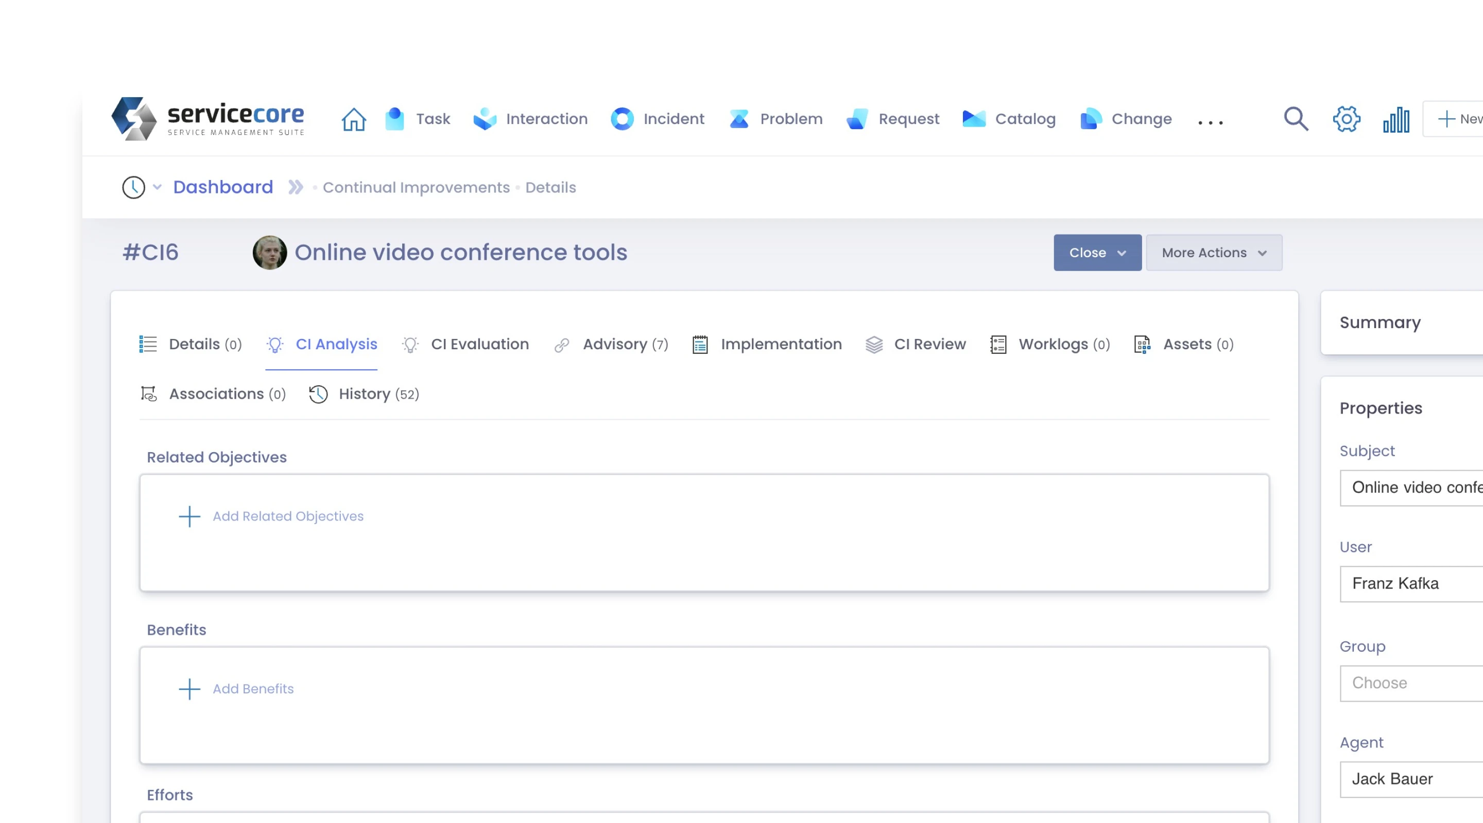This screenshot has width=1483, height=823.
Task: Open the Assets tab
Action: pos(1184,345)
